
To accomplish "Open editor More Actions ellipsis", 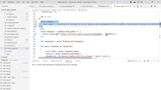I will pyautogui.click(x=158, y=6).
